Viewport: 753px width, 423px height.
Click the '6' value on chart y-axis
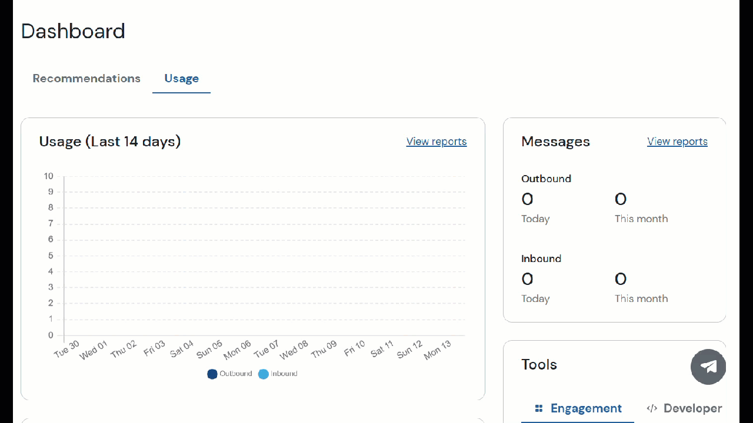click(x=51, y=239)
